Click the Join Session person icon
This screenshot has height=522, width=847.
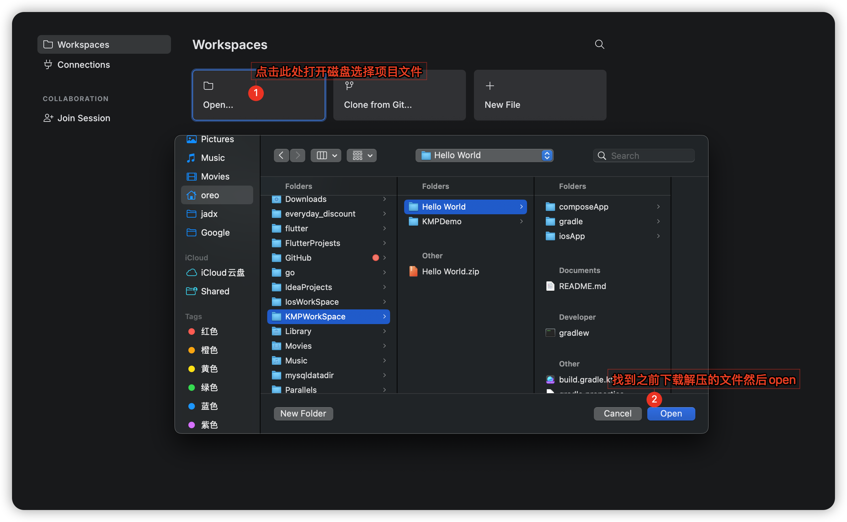click(x=48, y=118)
